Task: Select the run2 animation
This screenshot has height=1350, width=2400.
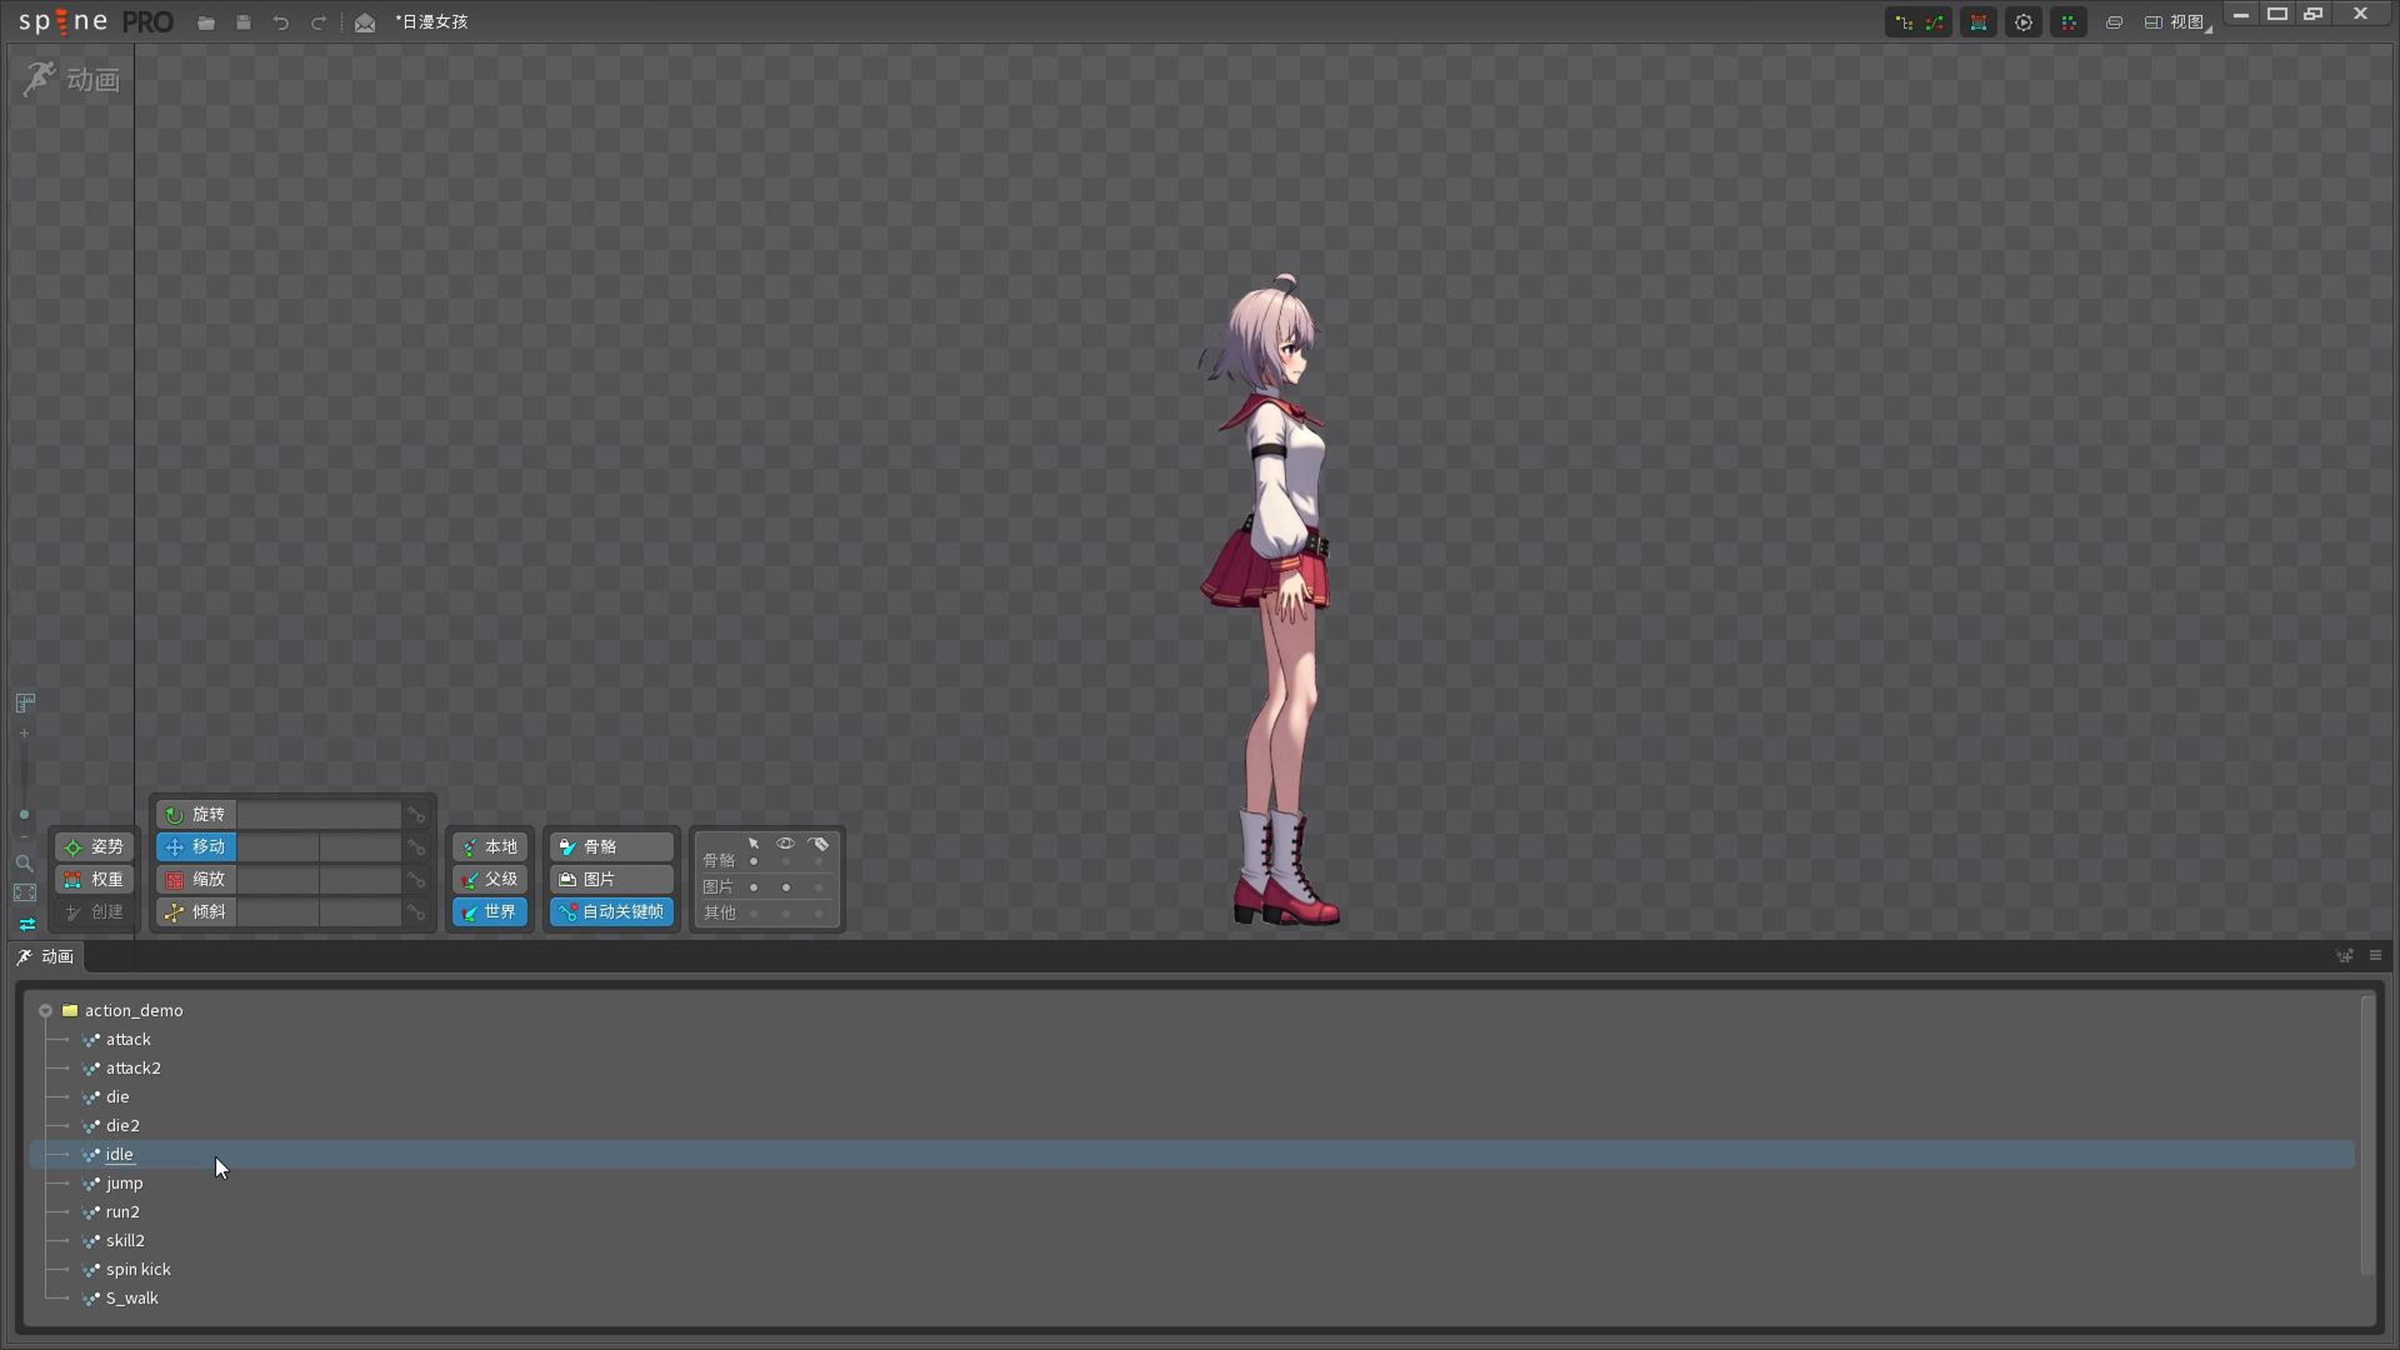Action: pyautogui.click(x=122, y=1213)
